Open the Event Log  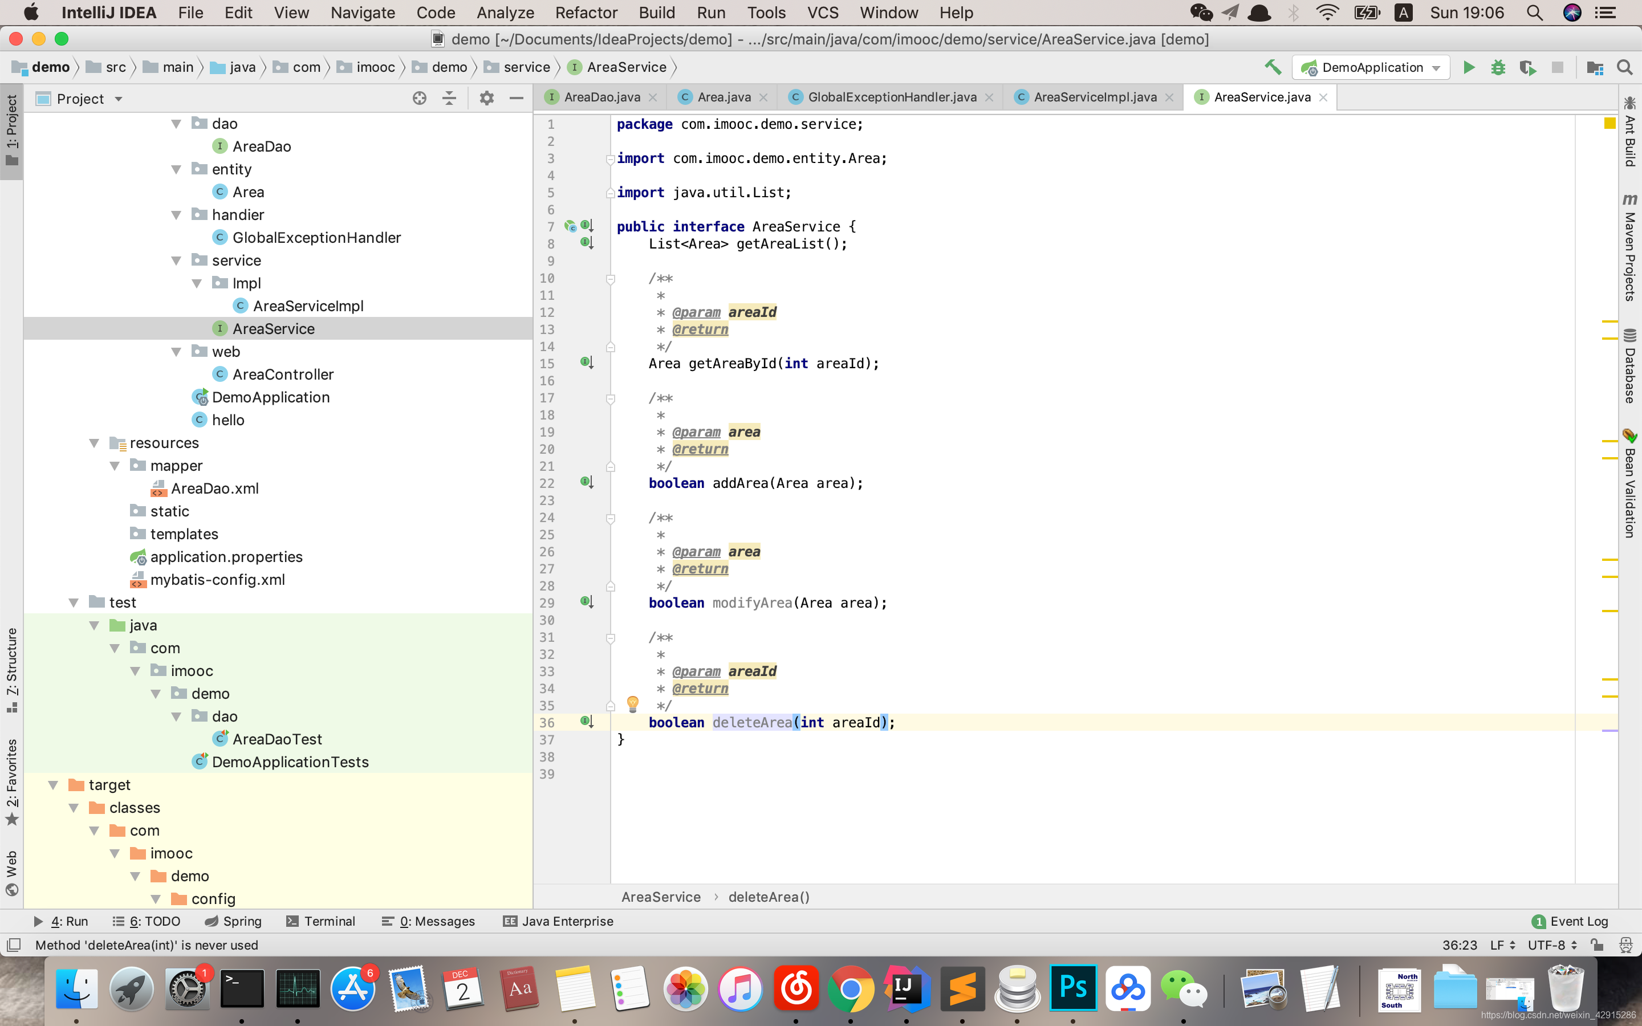tap(1570, 921)
